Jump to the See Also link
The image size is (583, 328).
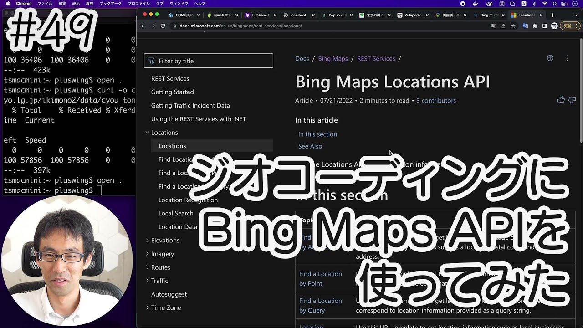click(x=310, y=146)
